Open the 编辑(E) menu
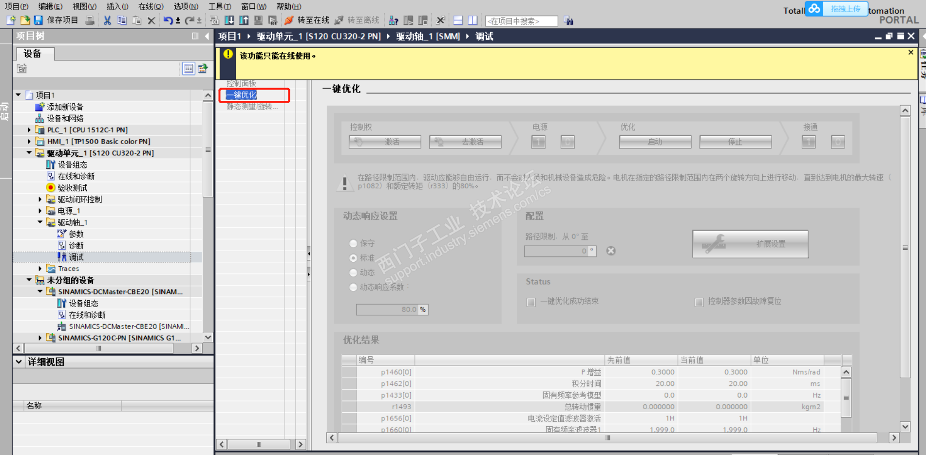926x455 pixels. pos(50,6)
